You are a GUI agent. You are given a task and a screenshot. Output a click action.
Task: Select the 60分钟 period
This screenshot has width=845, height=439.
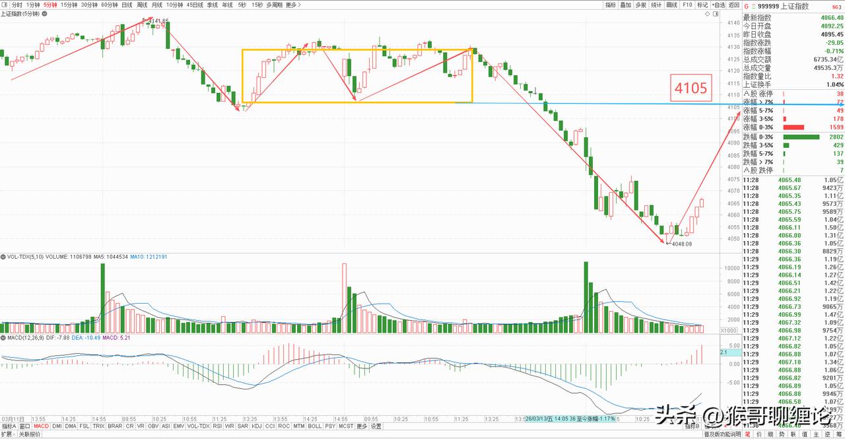coord(109,5)
